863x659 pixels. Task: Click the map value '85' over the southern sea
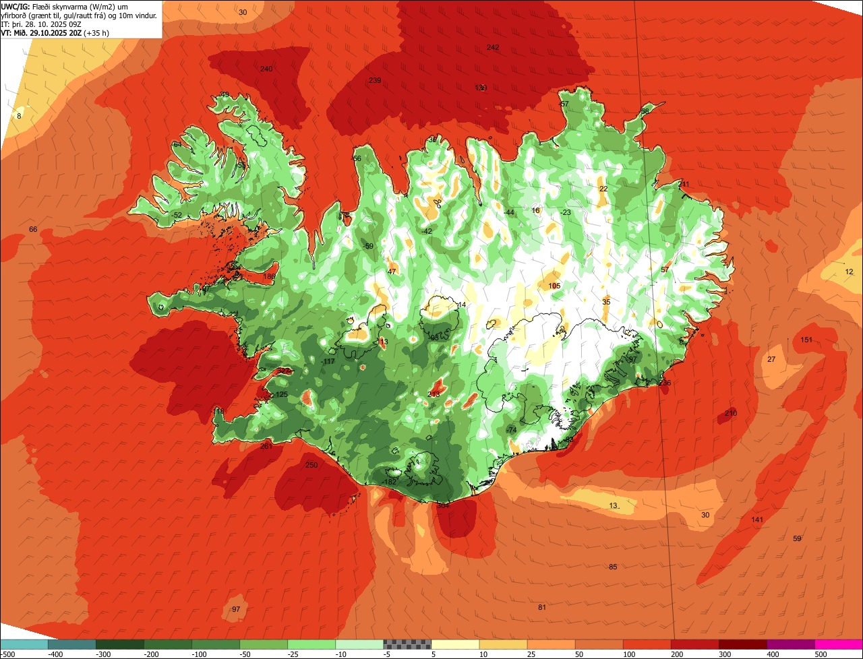(613, 567)
